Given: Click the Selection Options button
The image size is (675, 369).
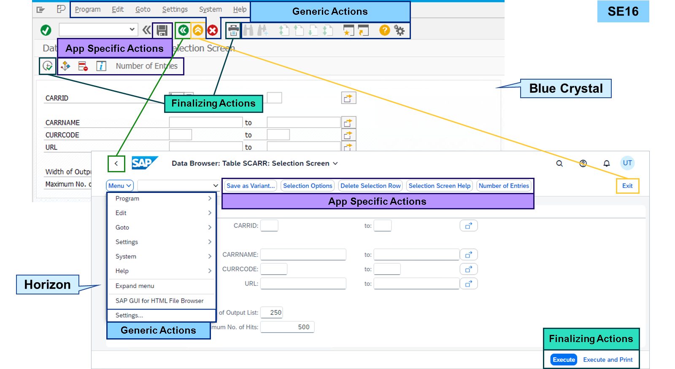Looking at the screenshot, I should coord(308,186).
